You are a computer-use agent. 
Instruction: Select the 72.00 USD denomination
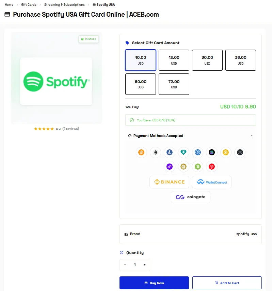(x=174, y=84)
